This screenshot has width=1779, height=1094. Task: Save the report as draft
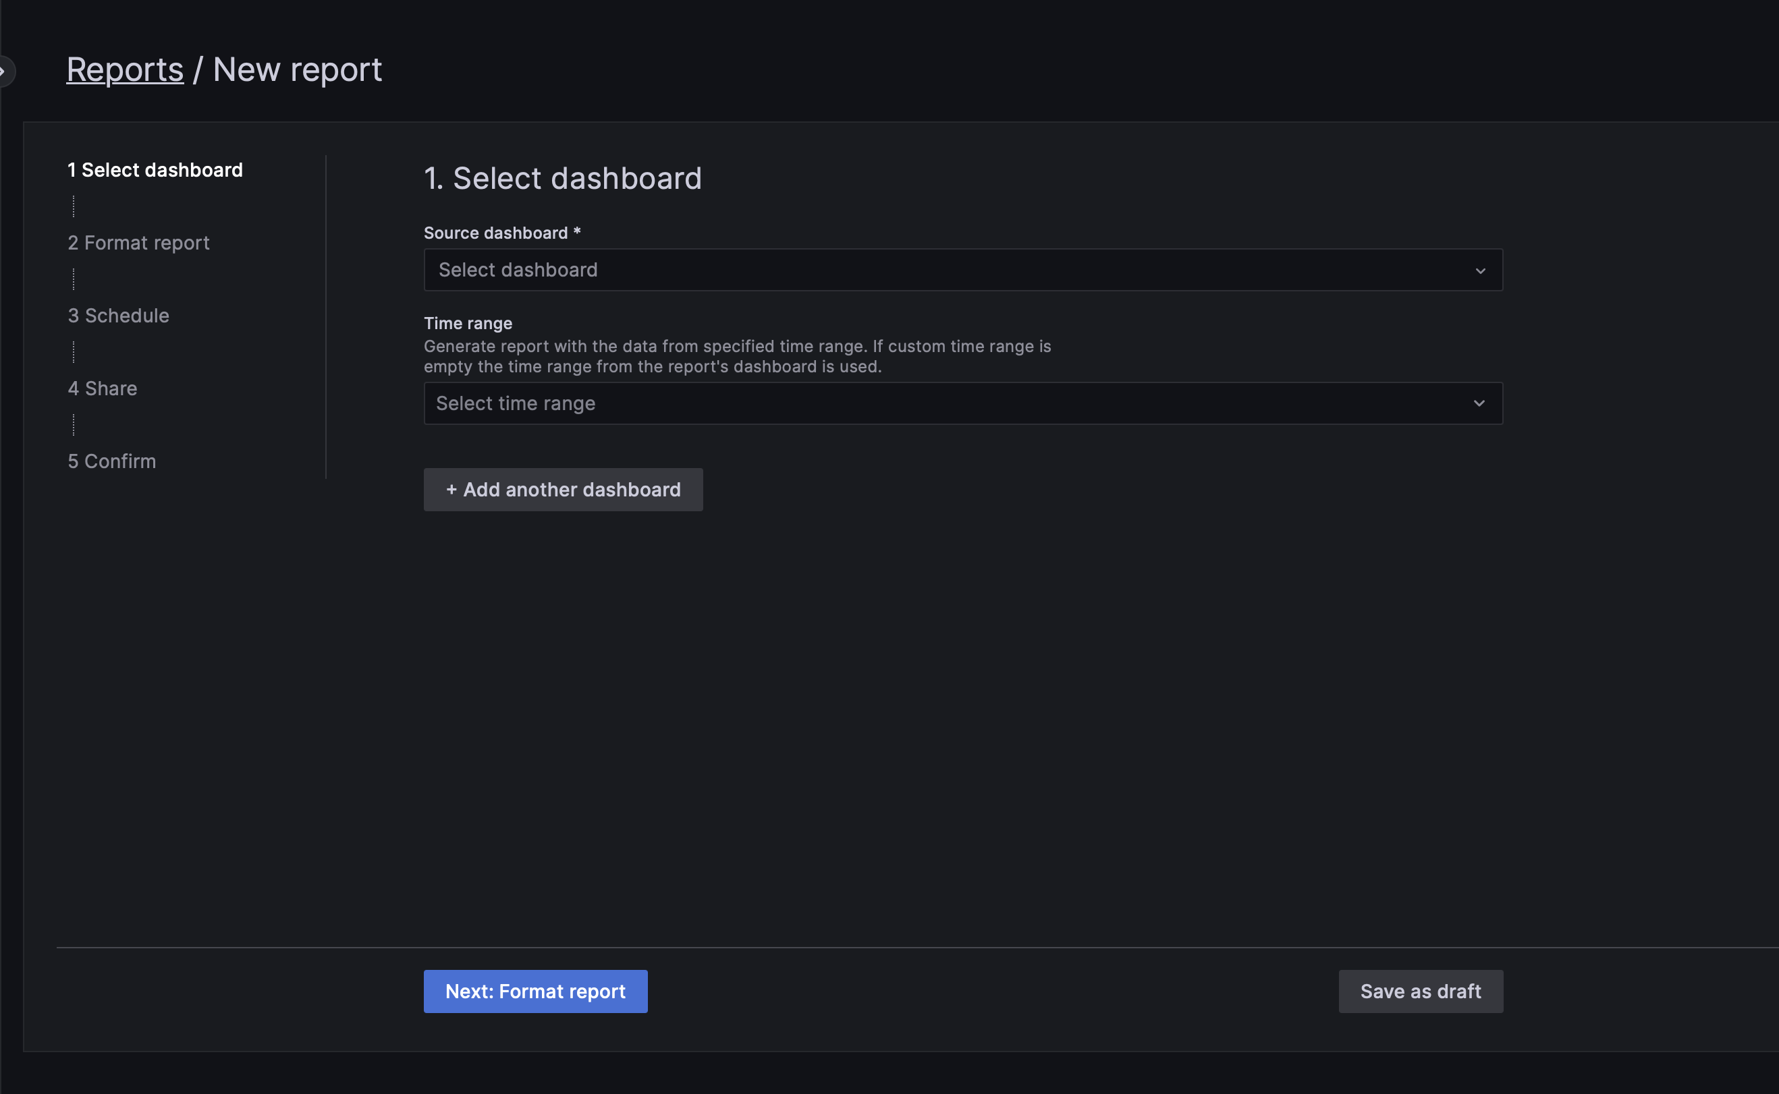pos(1419,991)
